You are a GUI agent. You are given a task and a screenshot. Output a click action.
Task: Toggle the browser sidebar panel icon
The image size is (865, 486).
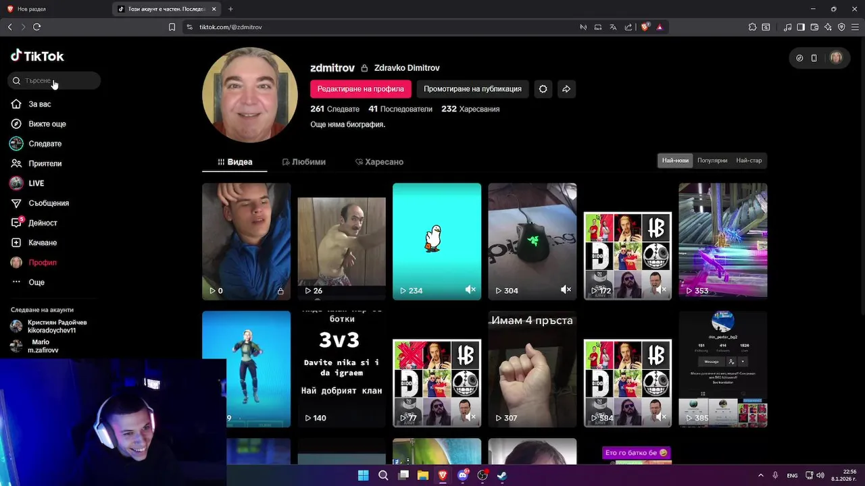[x=801, y=27]
